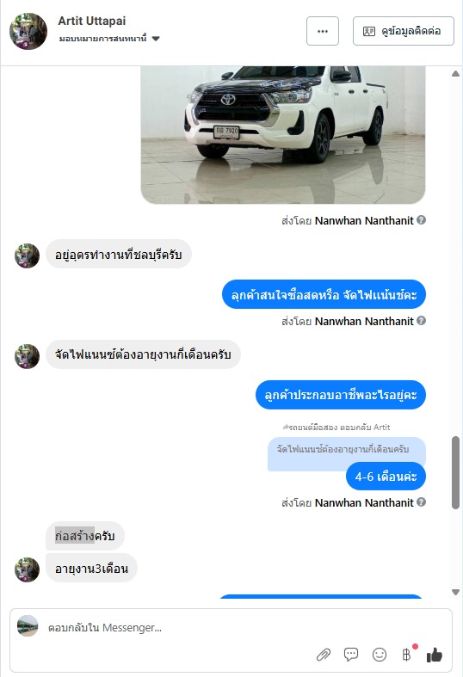The height and width of the screenshot is (677, 463).
Task: Click the 4-6 เดือนค่ะ message bubble
Action: [386, 477]
